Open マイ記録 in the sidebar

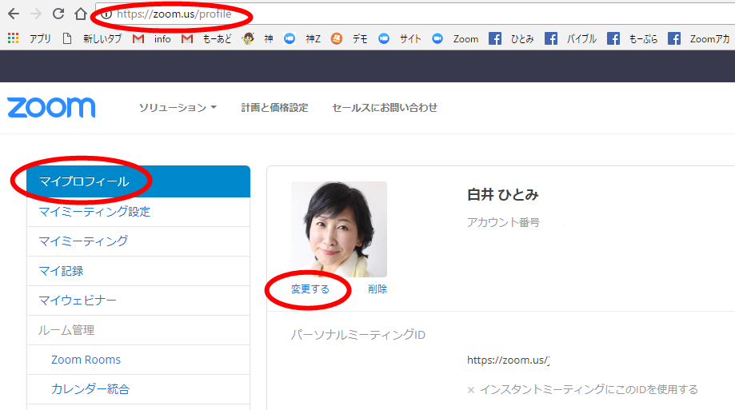pos(61,271)
